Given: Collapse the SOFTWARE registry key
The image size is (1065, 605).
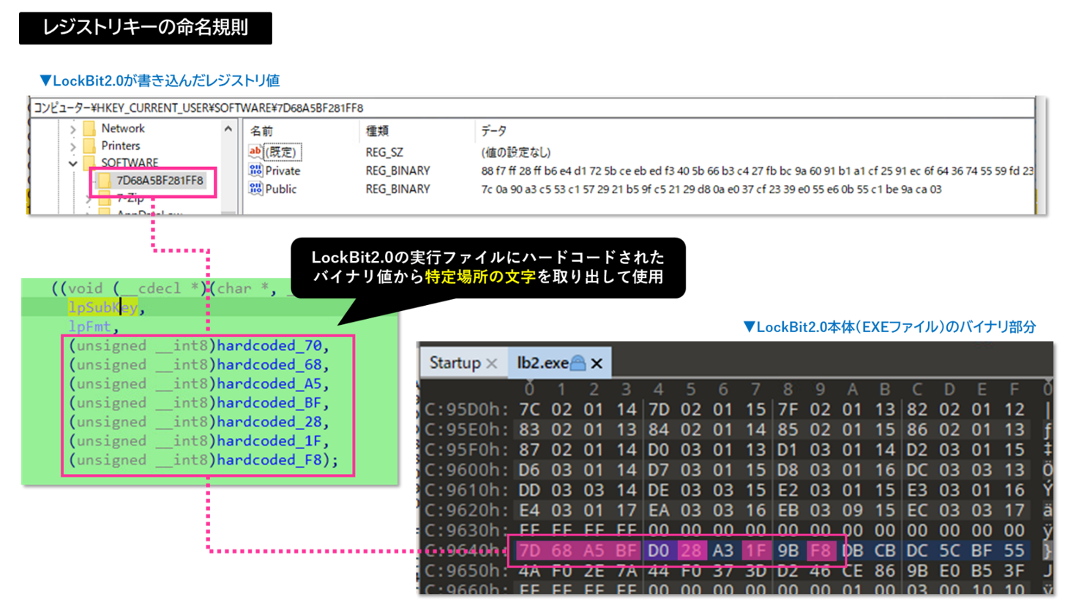Looking at the screenshot, I should click(72, 162).
